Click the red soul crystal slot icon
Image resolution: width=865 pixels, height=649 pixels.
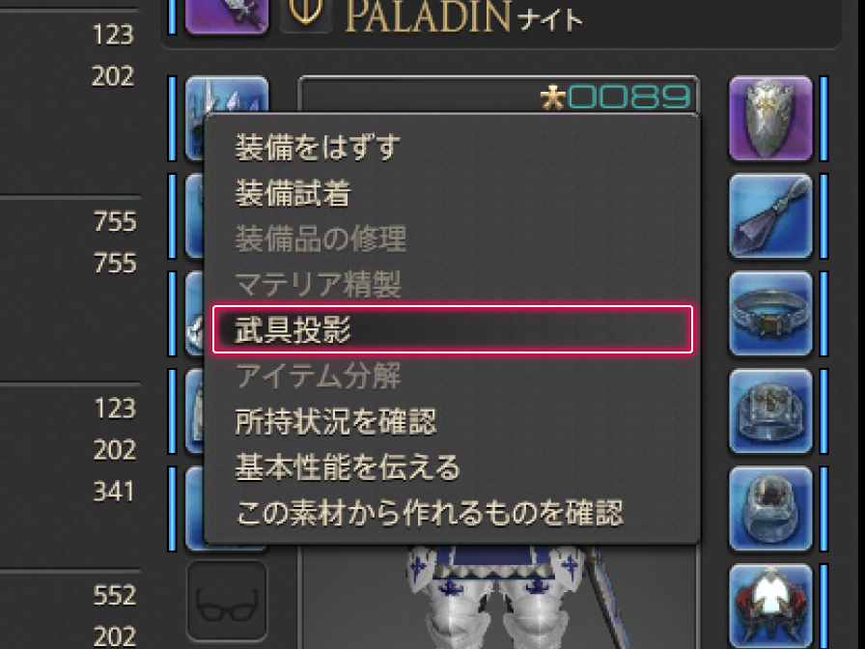770,606
